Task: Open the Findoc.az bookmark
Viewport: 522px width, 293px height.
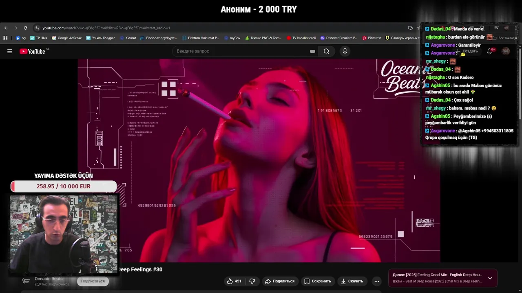Action: tap(158, 38)
